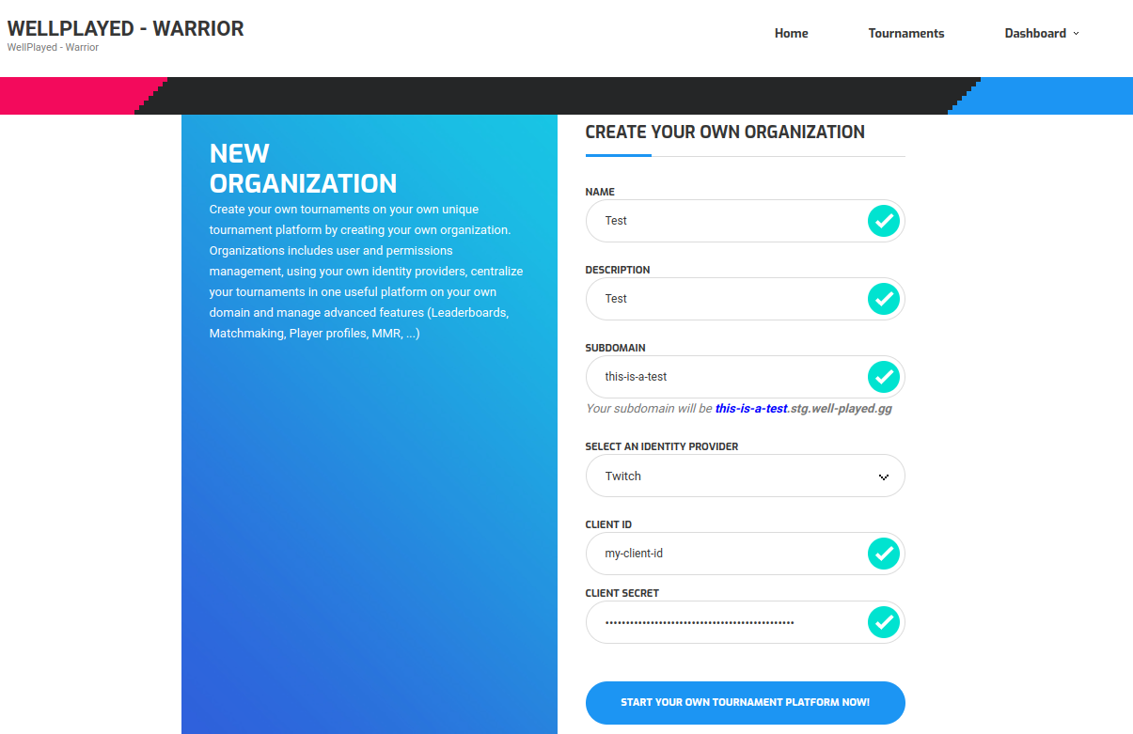Viewport: 1133px width, 734px height.
Task: Click the masked Client Secret field
Action: pos(724,622)
